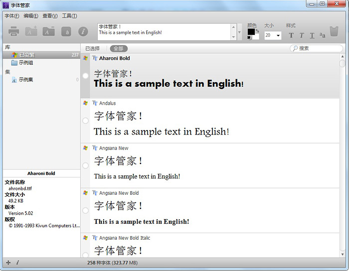This screenshot has width=349, height=271.
Task: Click the sample text box down arrow
Action: tap(233, 37)
